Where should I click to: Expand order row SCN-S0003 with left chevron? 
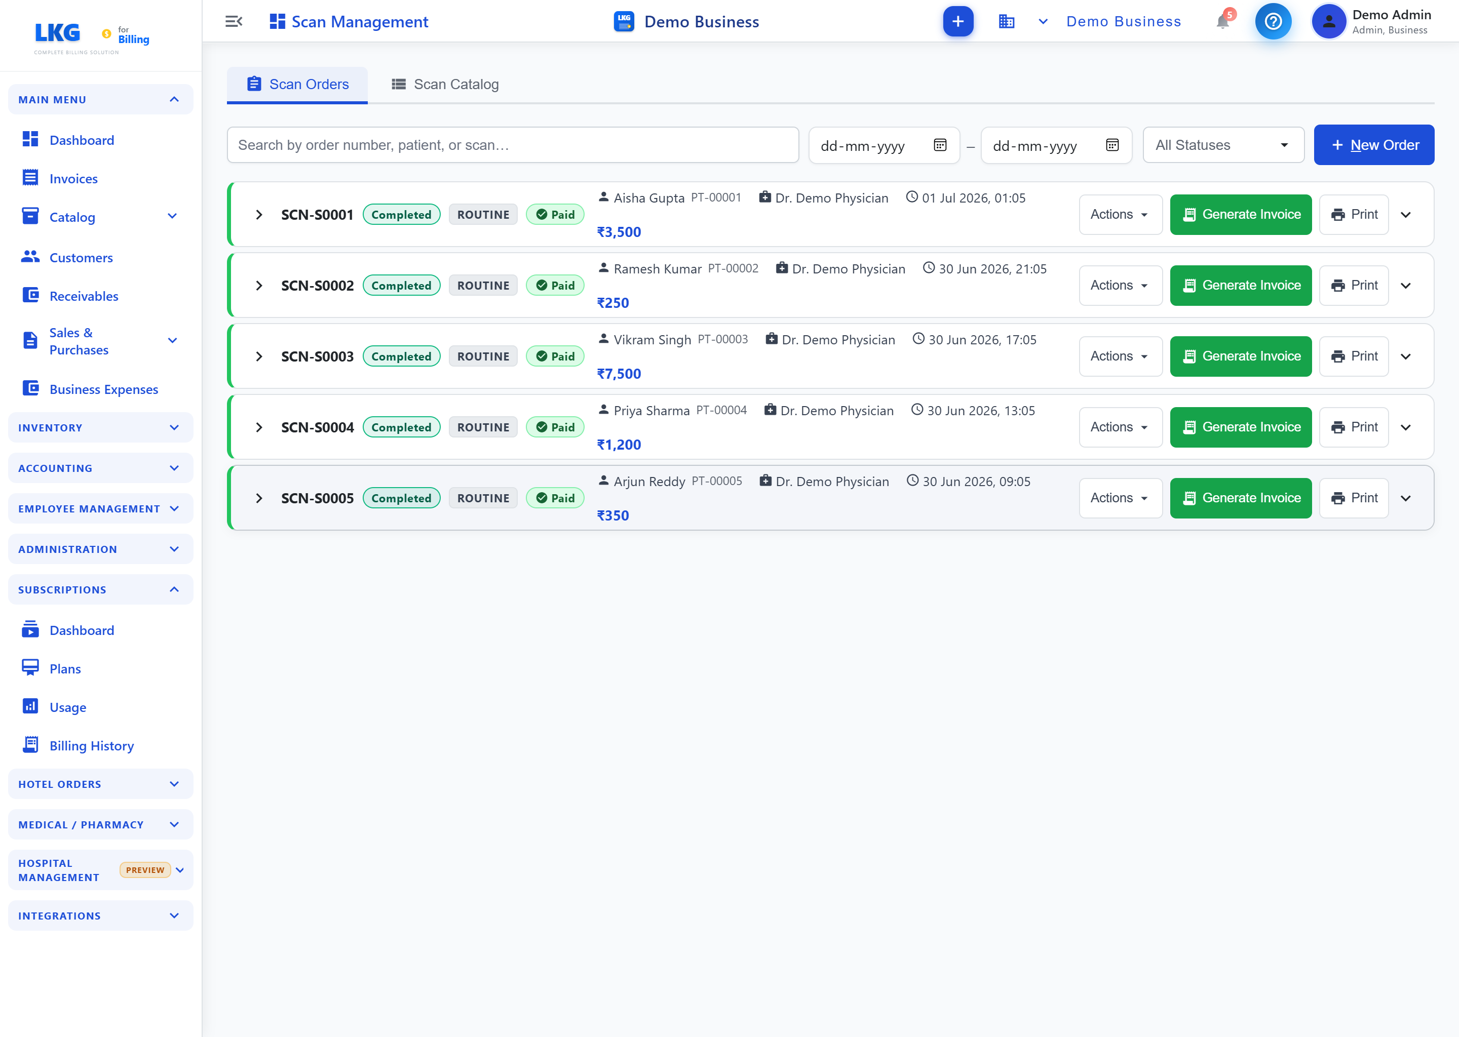click(259, 356)
